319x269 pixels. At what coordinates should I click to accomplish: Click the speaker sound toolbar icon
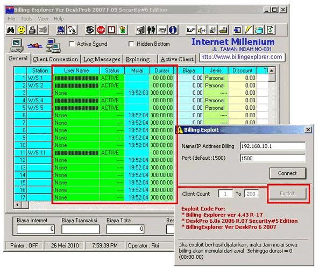tap(202, 30)
